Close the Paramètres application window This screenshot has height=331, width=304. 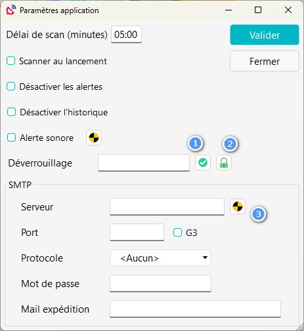click(288, 10)
